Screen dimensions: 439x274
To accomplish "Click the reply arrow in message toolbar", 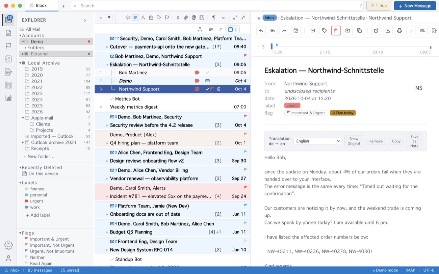I will tap(261, 31).
